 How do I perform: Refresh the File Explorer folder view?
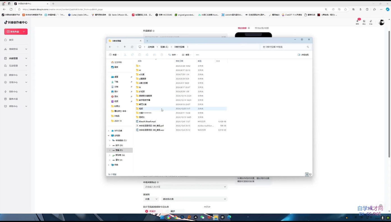click(x=132, y=47)
